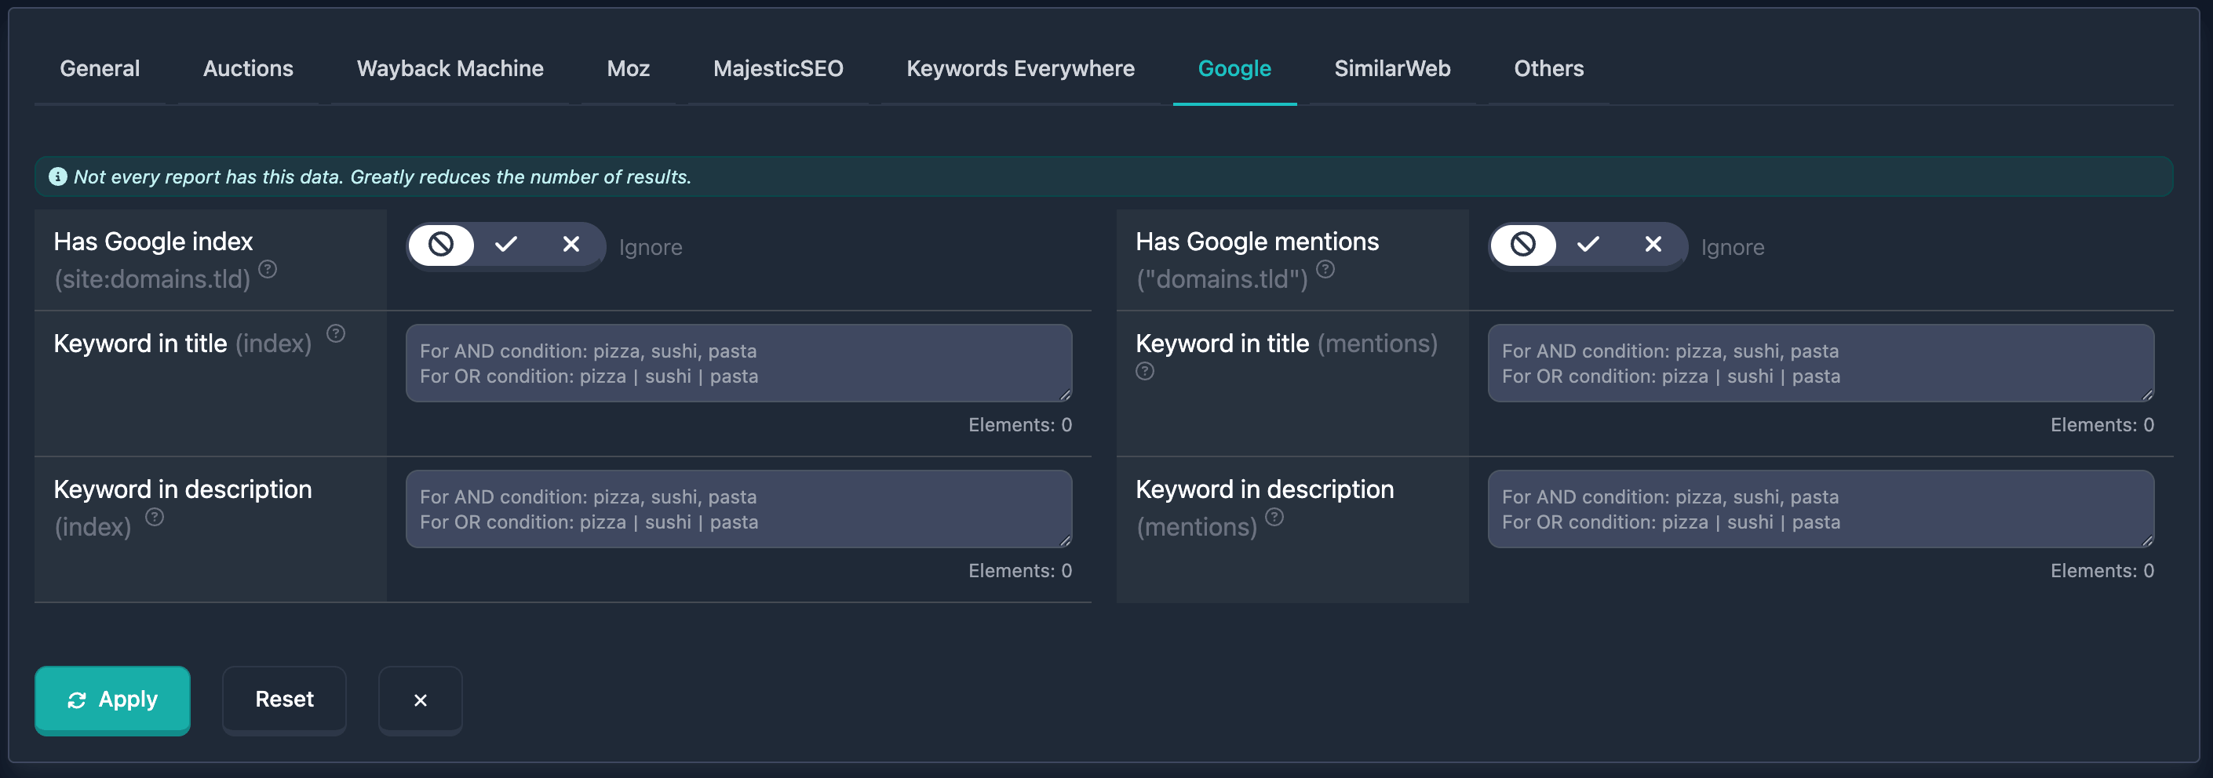
Task: Click the help icon for Keyword in description (index)
Action: click(155, 517)
